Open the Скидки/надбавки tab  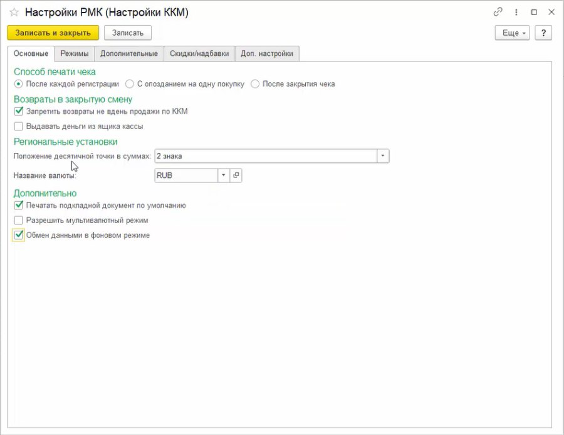(x=199, y=54)
